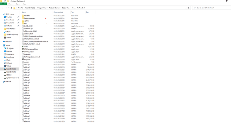Click the Network icon in sidebar
The height and width of the screenshot is (124, 231).
tap(4, 82)
